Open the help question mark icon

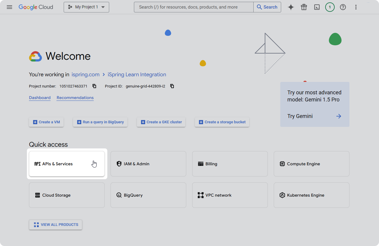coord(343,7)
